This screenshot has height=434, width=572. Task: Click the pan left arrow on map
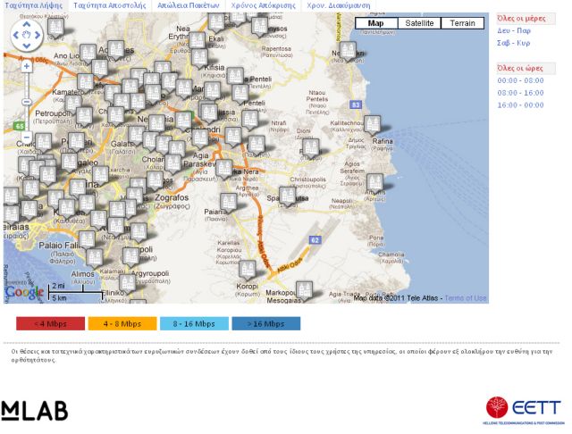pos(16,36)
